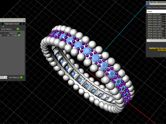166x124 pixels.
Task: Click the Total Gem Count value field
Action: pos(22,24)
